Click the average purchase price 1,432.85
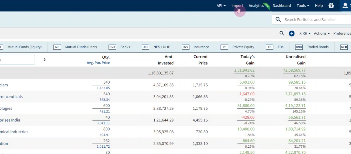351x154 pixels. [x=103, y=88]
